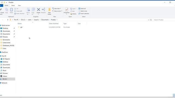Open the Databases_NoSQL folder
The width and height of the screenshot is (175, 98).
click(x=8, y=45)
